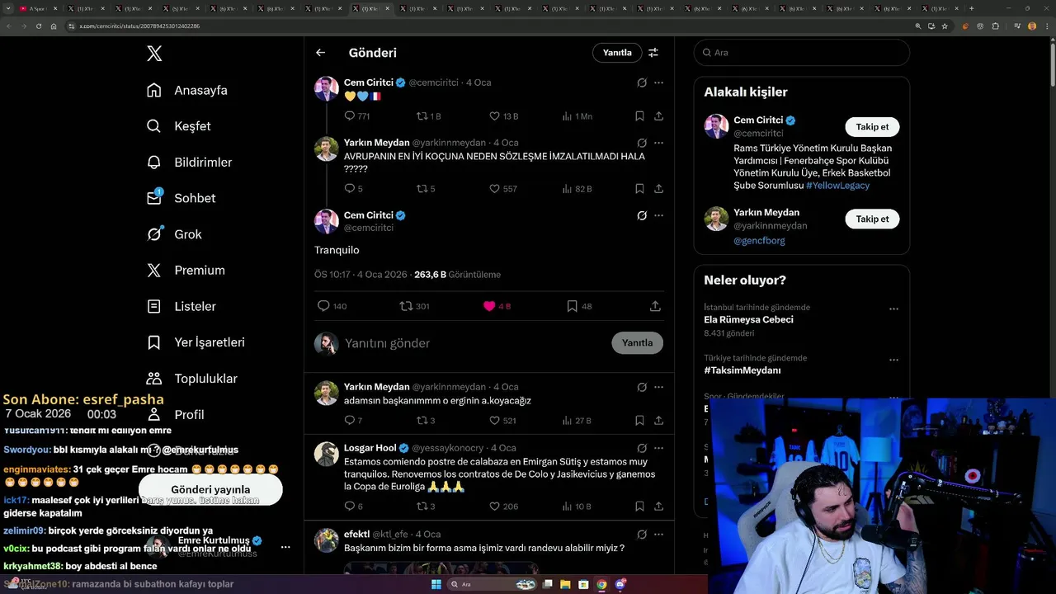Open more options on the adamsın başkanımmm reply
Viewport: 1056px width, 594px height.
click(658, 387)
